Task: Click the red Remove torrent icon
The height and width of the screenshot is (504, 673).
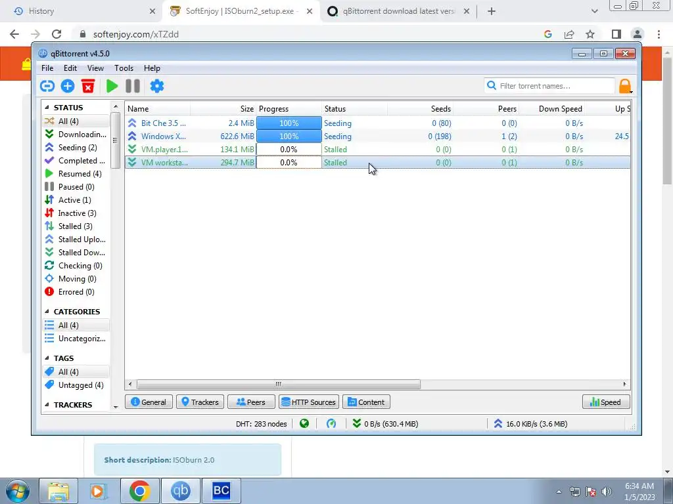Action: pyautogui.click(x=88, y=86)
